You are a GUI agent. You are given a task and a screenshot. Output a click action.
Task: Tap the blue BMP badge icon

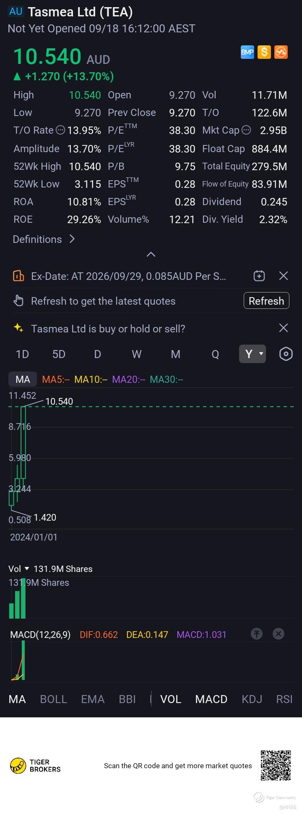[247, 52]
